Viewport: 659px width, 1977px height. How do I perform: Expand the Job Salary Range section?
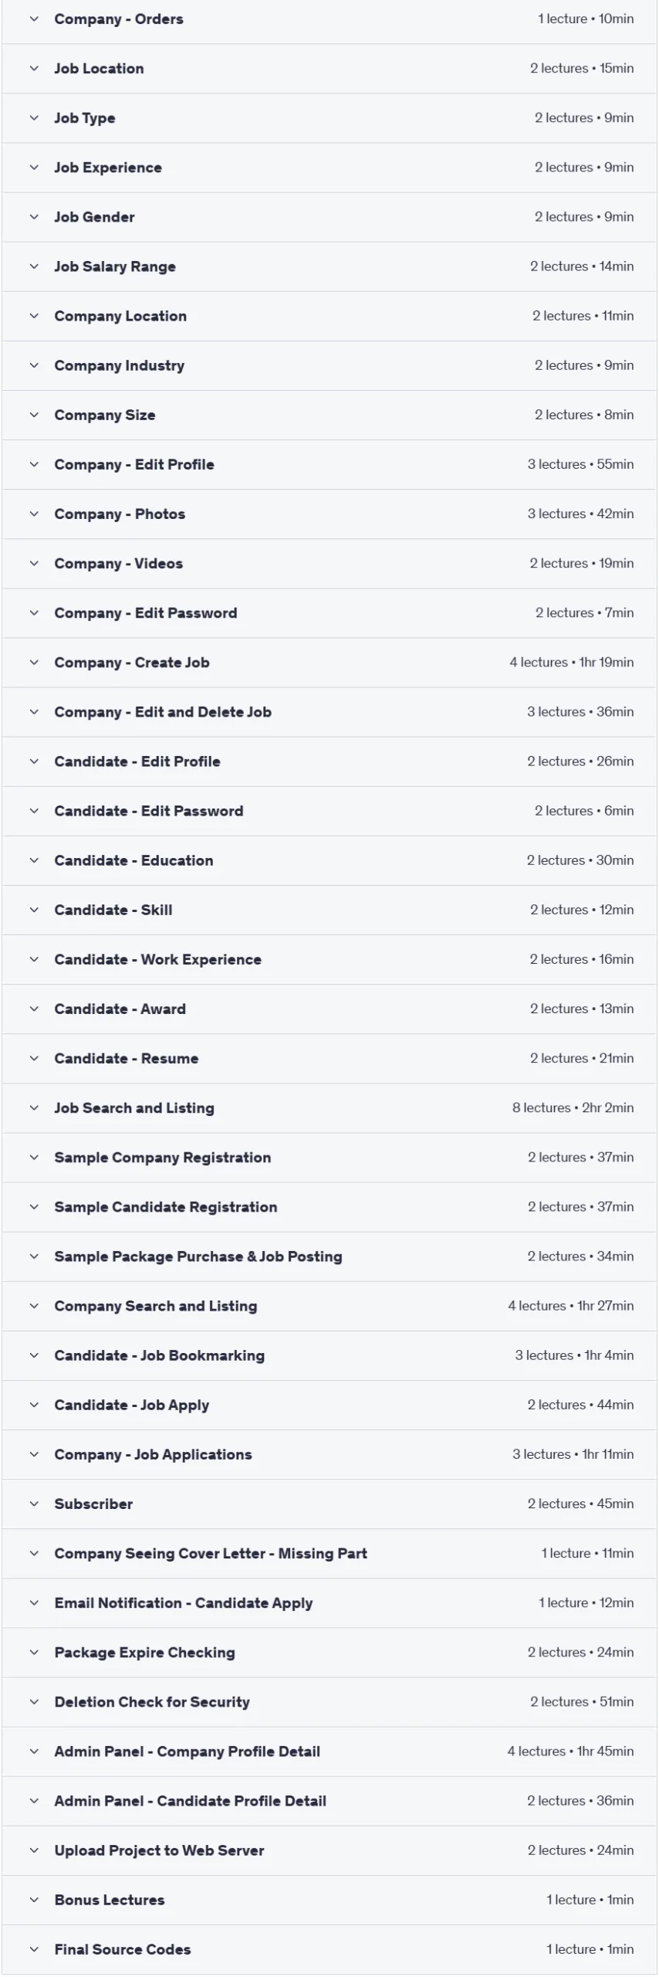(329, 266)
